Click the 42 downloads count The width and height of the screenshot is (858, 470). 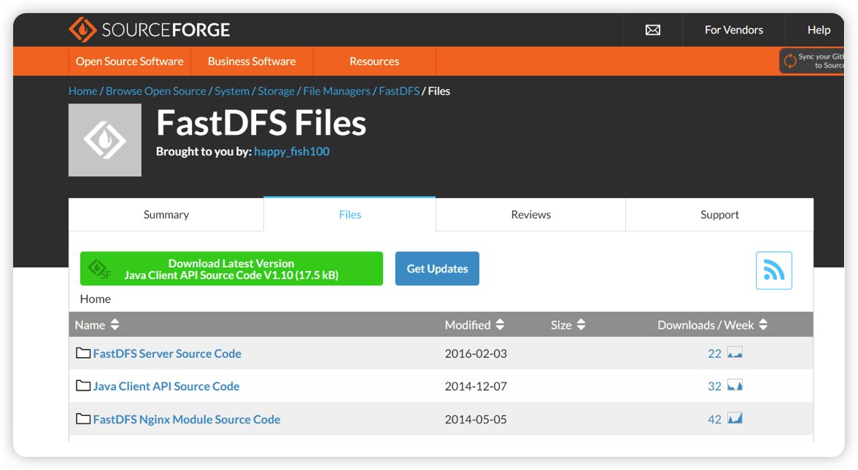[715, 419]
